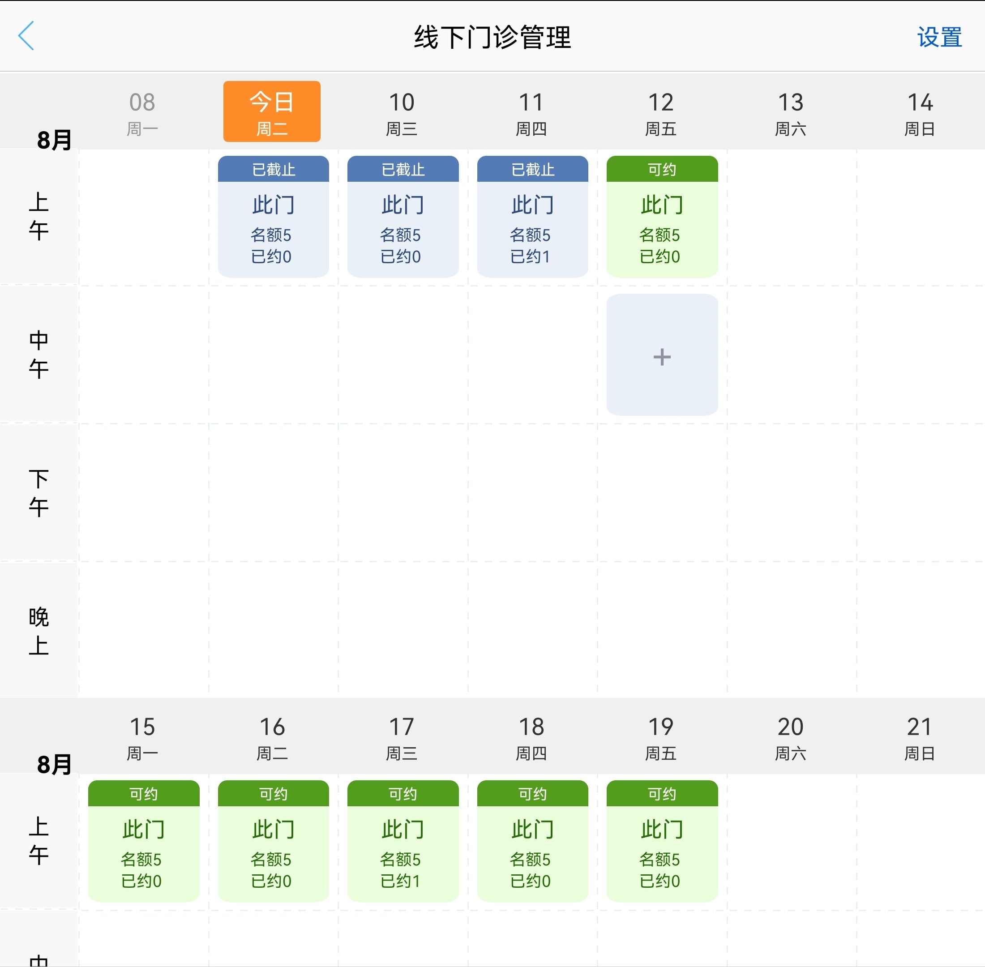Viewport: 985px width, 967px height.
Task: Select the 11 周四 date header
Action: (x=531, y=114)
